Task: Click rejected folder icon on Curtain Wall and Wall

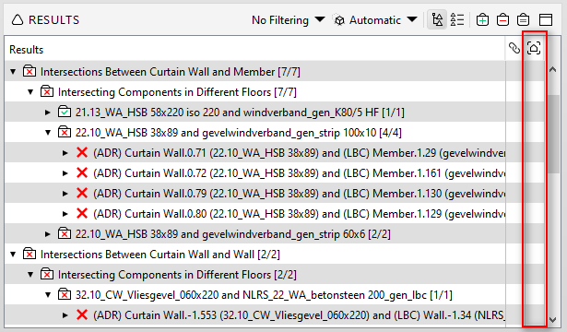Action: [30, 254]
